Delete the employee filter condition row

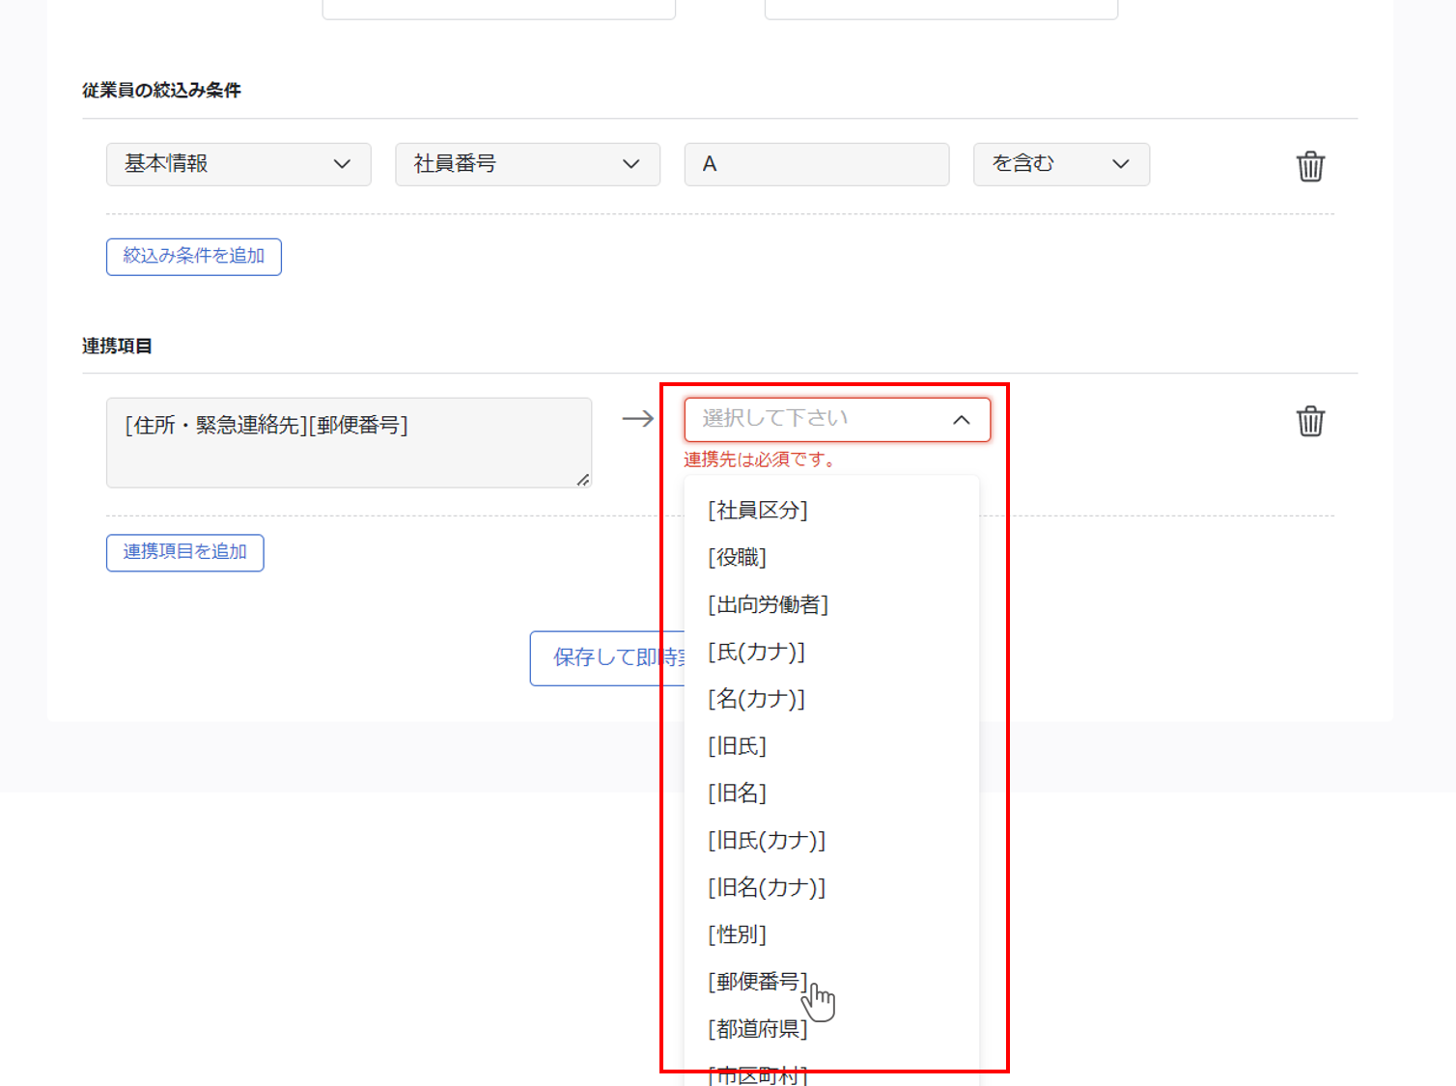click(x=1309, y=166)
